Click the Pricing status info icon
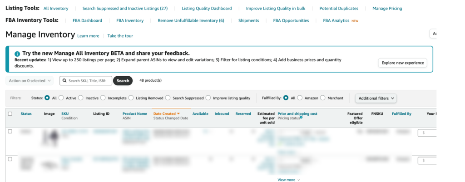Viewport: 465px width, 182px height. 301,118
